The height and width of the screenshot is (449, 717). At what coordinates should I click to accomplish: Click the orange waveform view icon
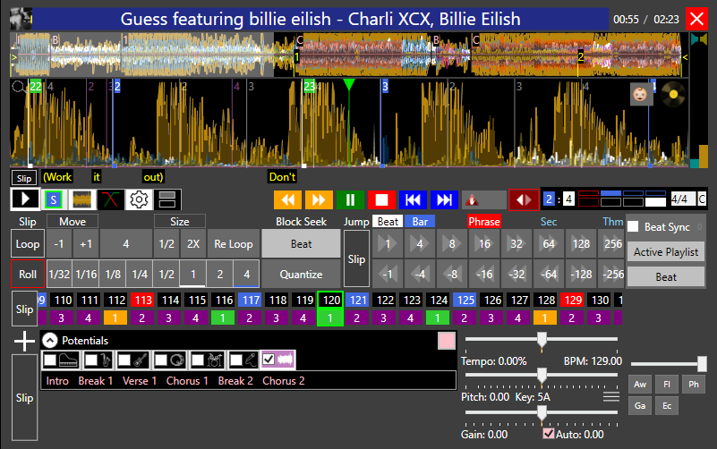(x=81, y=199)
